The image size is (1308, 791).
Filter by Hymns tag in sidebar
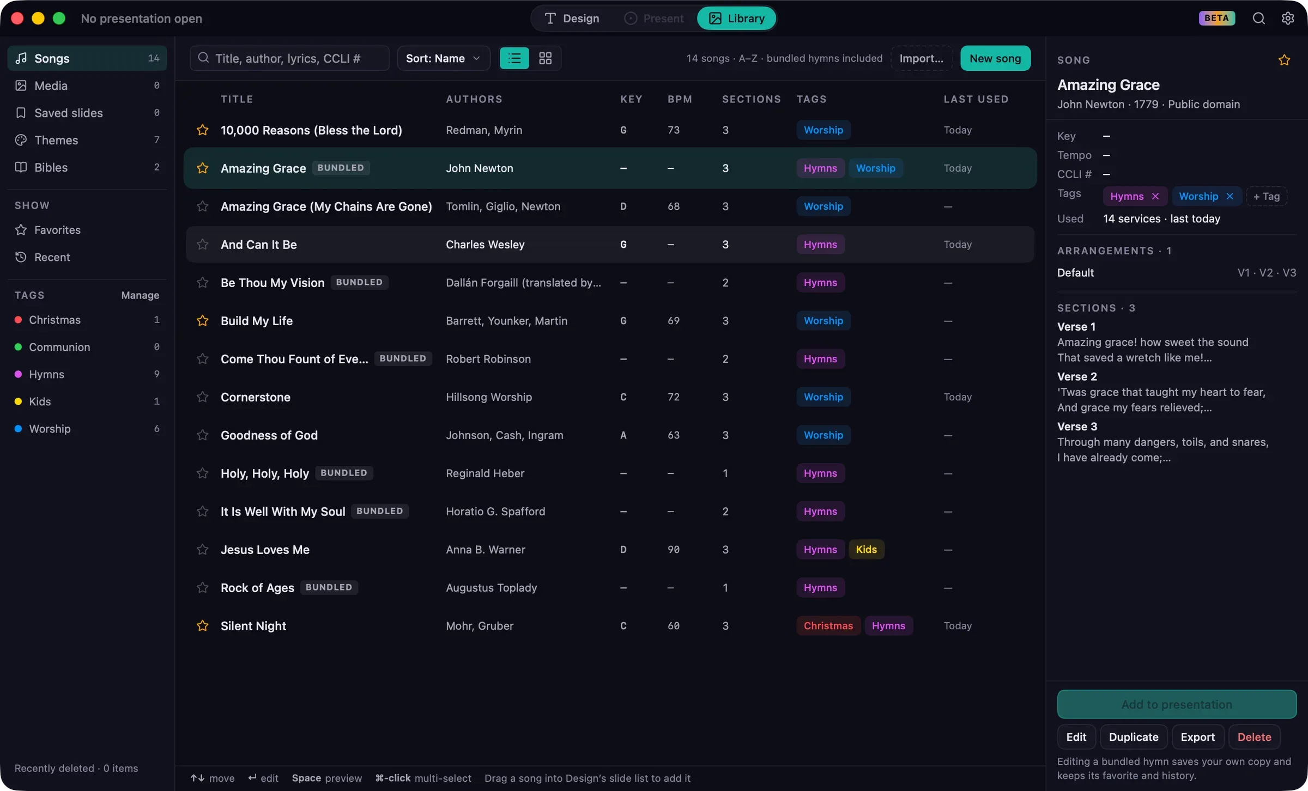click(x=87, y=374)
